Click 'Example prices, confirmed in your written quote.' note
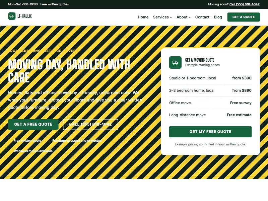 (x=210, y=144)
